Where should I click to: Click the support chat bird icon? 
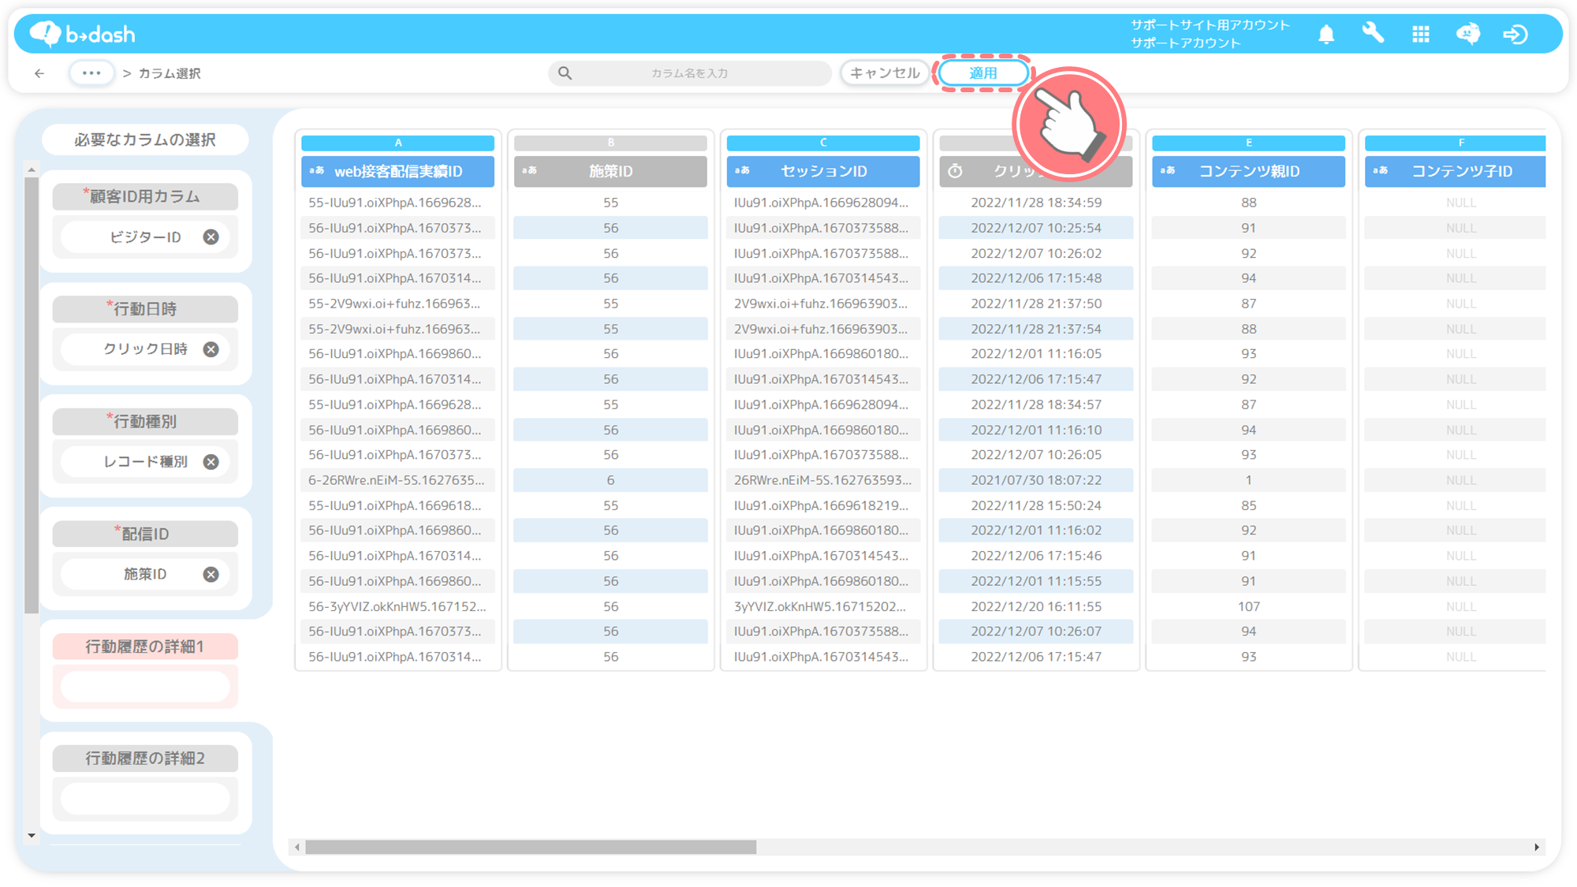tap(1467, 34)
